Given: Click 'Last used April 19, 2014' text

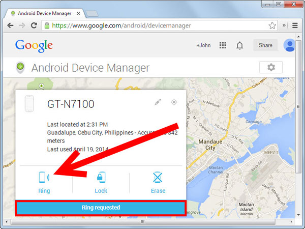Looking at the screenshot, I should point(78,149).
